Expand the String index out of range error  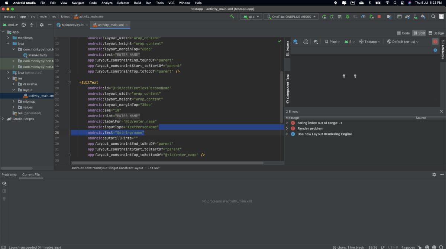point(287,123)
